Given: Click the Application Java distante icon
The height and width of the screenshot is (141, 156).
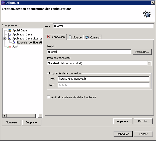Looking at the screenshot, I should tap(9, 38).
